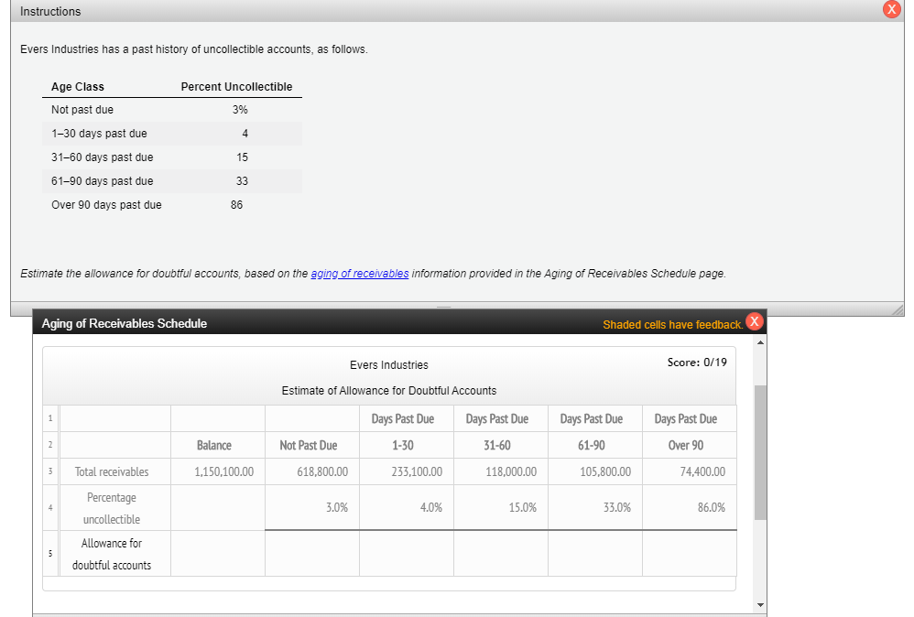
Task: Click the Instructions panel resize handle
Action: (897, 308)
